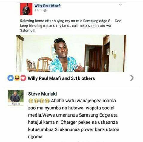View 'Willy Paul Msafi and 3.1k others' reactions
The width and height of the screenshot is (143, 142).
pyautogui.click(x=61, y=78)
